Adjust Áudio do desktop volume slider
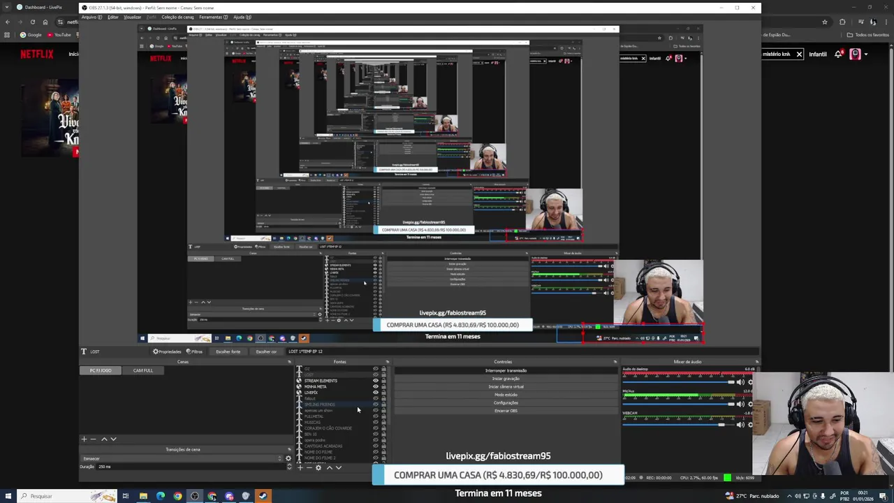 pos(679,382)
